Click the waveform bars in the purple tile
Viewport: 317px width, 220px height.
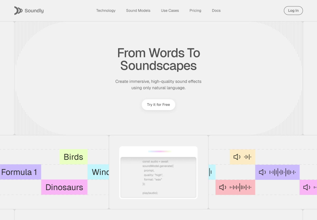[x=282, y=172]
